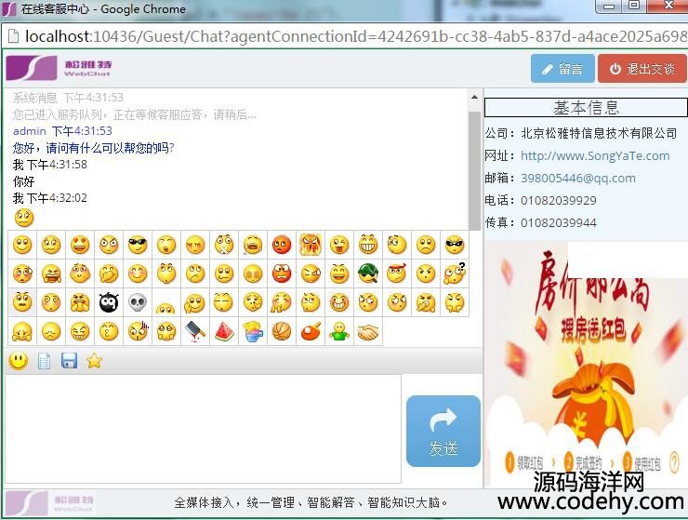
Task: Insert the basketball emoji
Action: (x=282, y=332)
